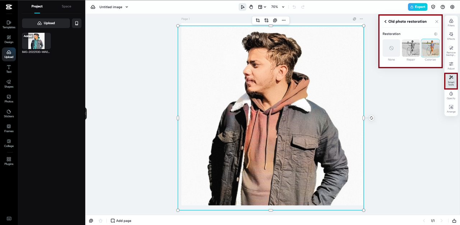460x225 pixels.
Task: Click the rotate handle beside image
Action: pos(371,118)
